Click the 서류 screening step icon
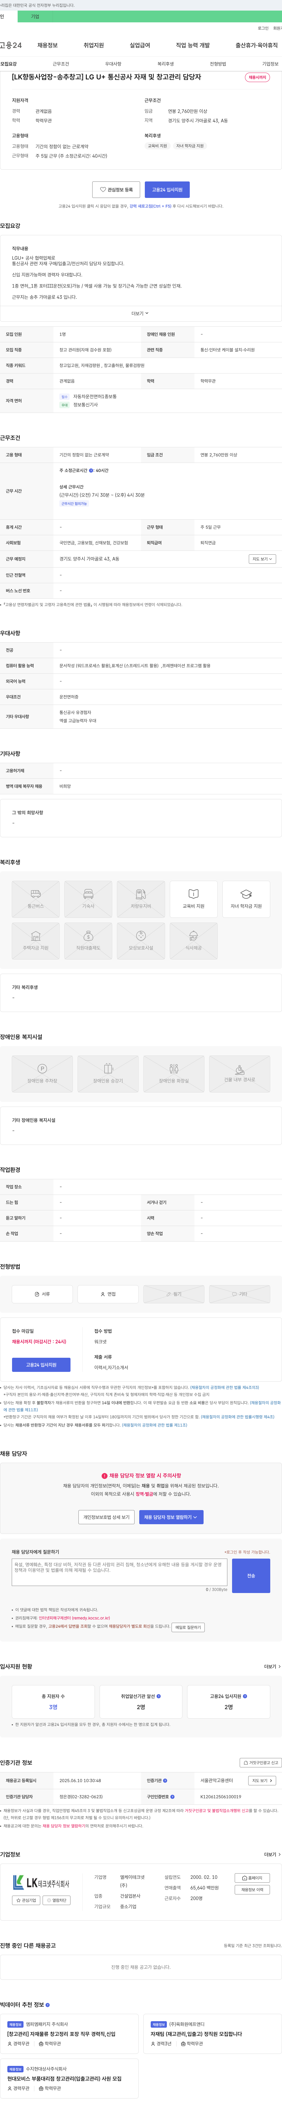This screenshot has width=282, height=2125. [42, 1294]
